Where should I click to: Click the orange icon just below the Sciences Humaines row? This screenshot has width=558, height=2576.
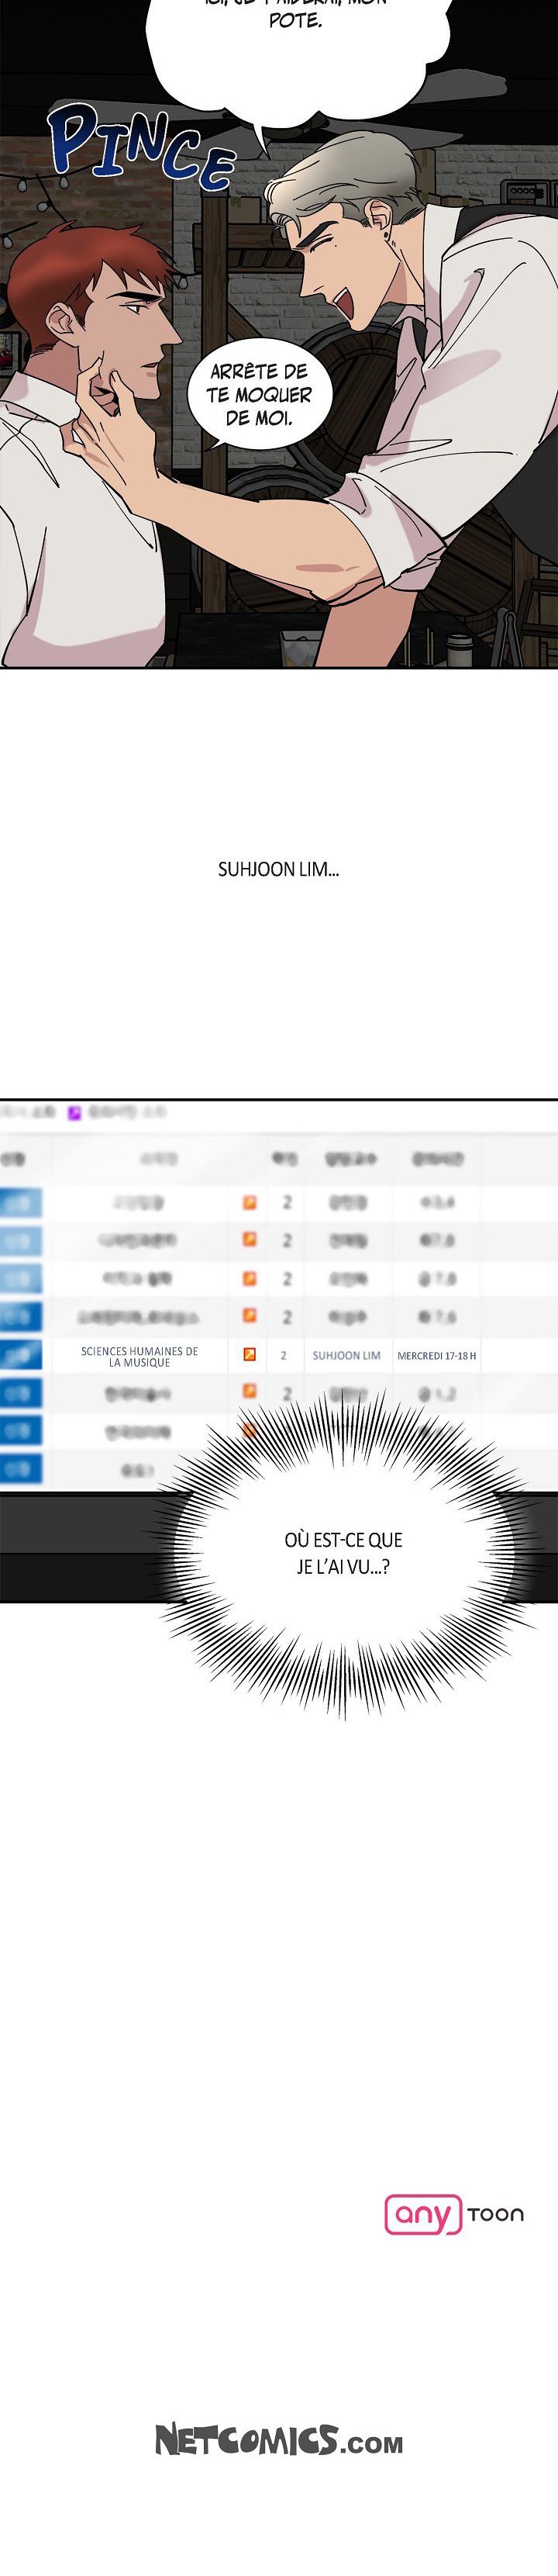coord(249,1392)
